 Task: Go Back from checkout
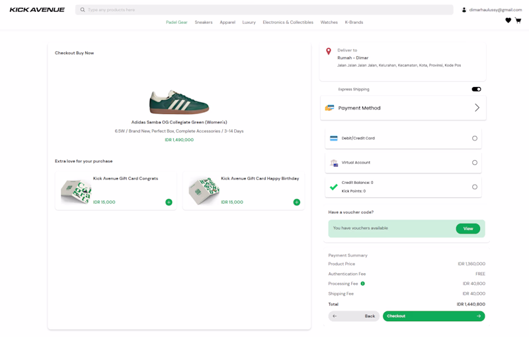(x=354, y=316)
